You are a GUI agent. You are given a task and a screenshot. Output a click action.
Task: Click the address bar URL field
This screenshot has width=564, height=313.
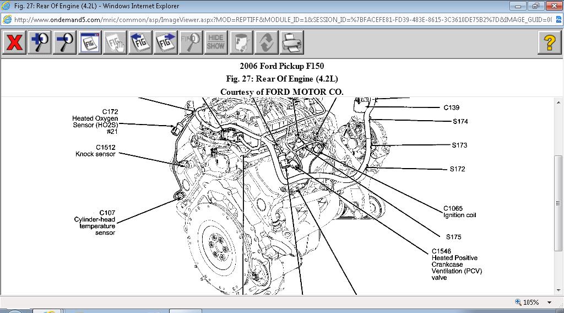click(x=283, y=19)
